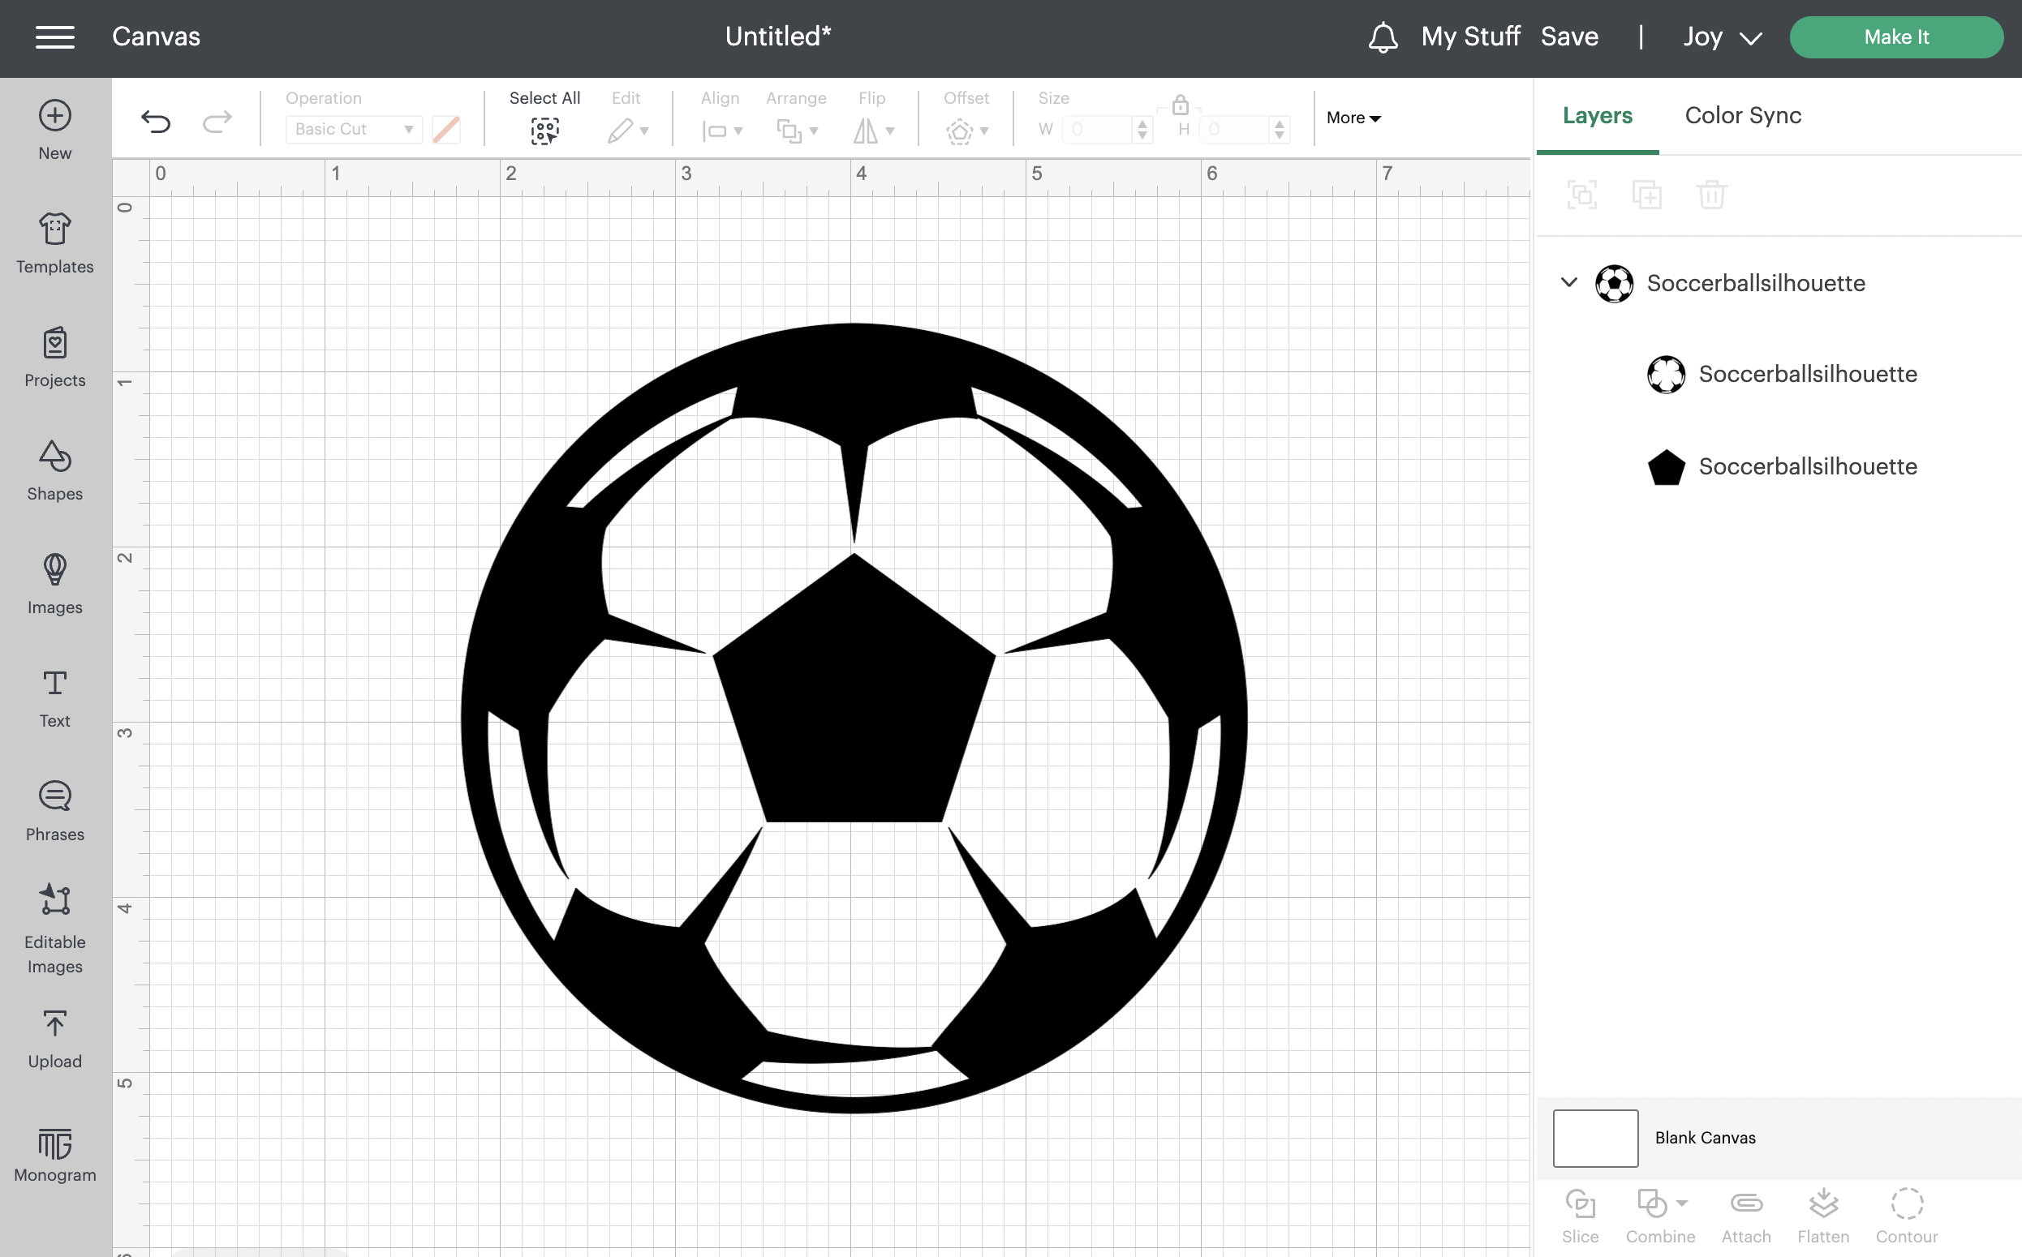Open the Monogram tool
The height and width of the screenshot is (1257, 2022).
click(x=54, y=1150)
